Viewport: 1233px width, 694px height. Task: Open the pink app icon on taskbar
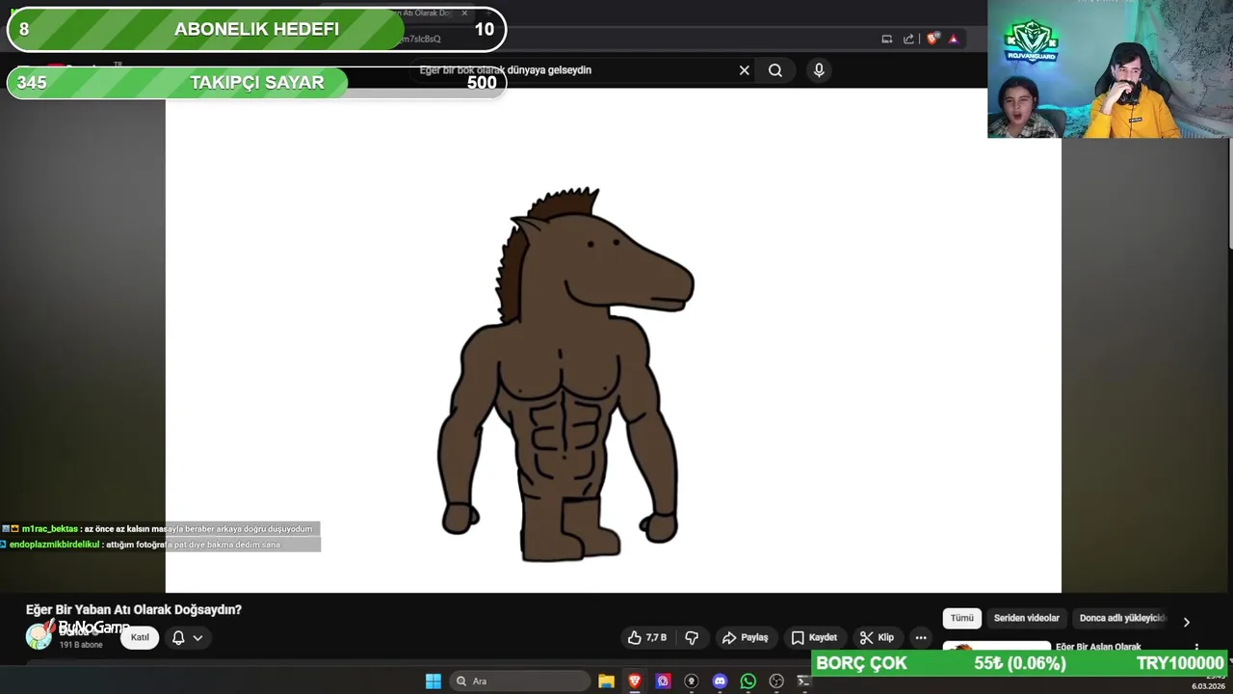coord(663,681)
